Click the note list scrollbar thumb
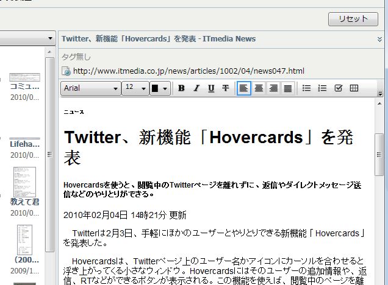 click(49, 155)
